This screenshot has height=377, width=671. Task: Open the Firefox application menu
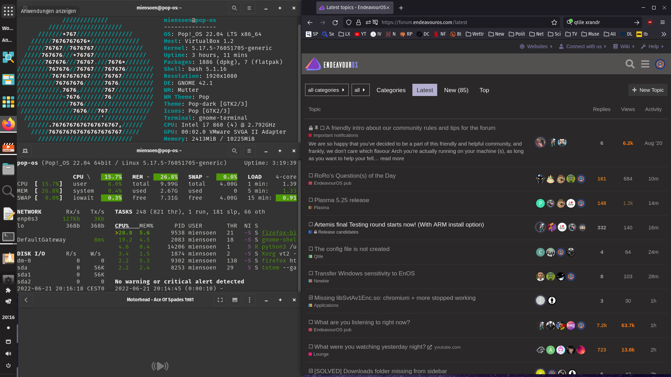[663, 22]
